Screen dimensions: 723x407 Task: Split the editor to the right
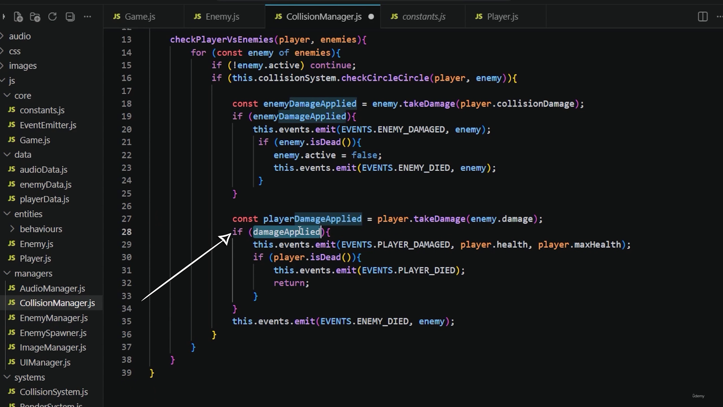point(703,17)
